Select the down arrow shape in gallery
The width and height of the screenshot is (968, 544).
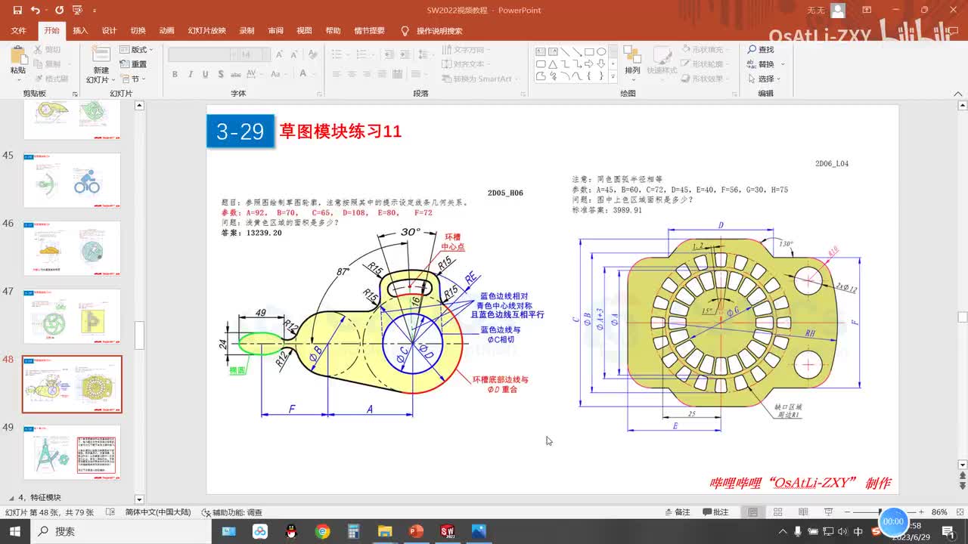tap(601, 64)
